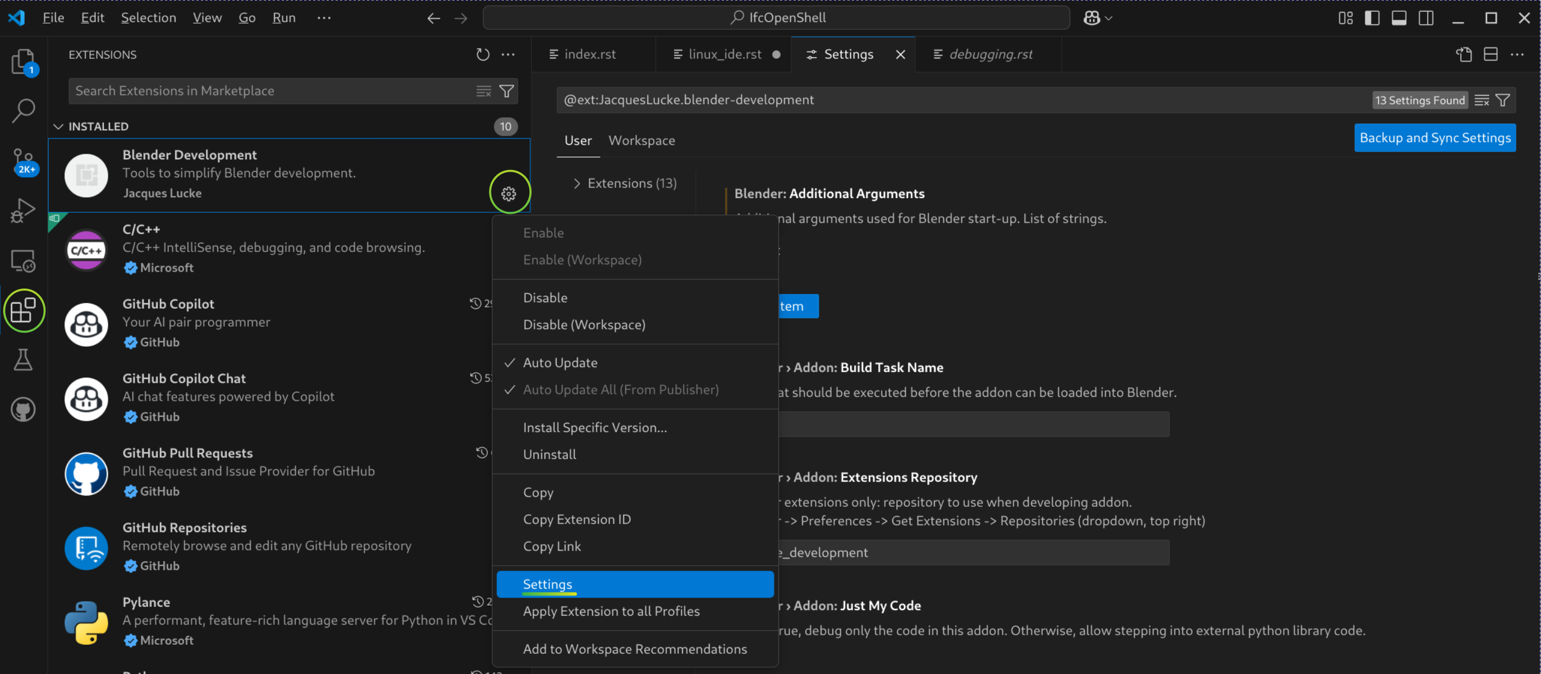Clear extensions search results icon
The image size is (1541, 674).
click(x=483, y=91)
